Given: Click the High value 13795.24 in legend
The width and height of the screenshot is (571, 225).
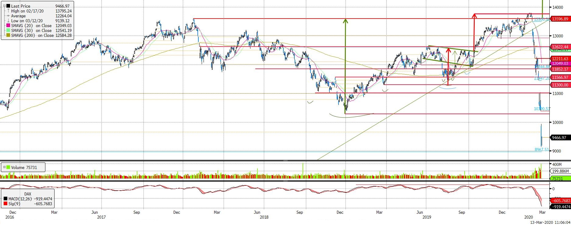Looking at the screenshot, I should (x=63, y=11).
